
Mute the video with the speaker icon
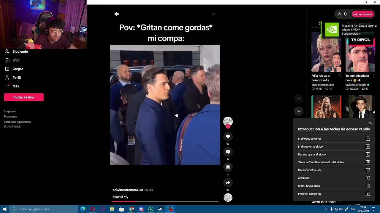117,14
